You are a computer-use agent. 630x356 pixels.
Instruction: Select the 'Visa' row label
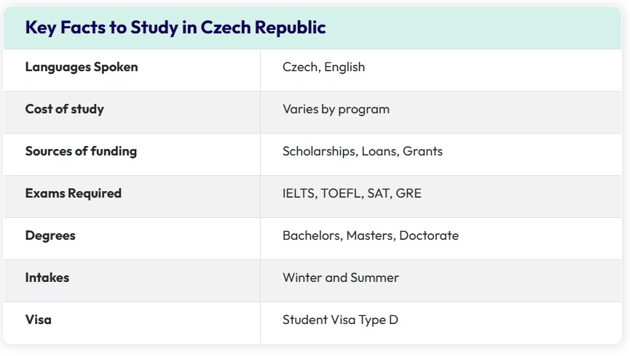pyautogui.click(x=39, y=320)
